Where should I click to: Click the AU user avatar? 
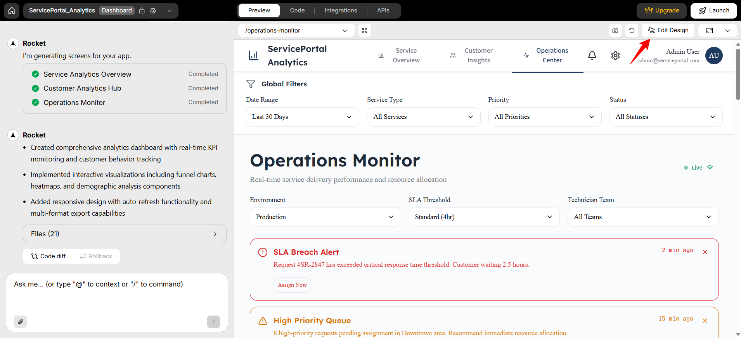[714, 55]
